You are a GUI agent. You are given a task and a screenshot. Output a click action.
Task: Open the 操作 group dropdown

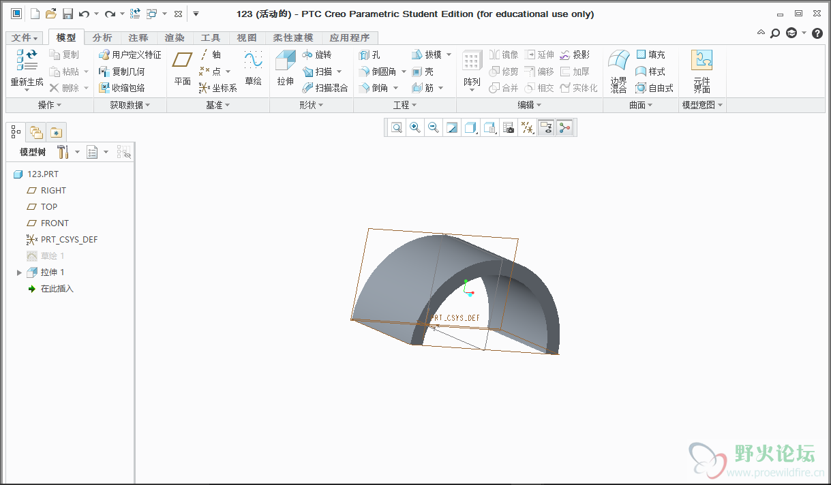[x=50, y=105]
